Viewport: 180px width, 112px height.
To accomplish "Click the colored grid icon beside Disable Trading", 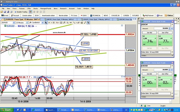I will pyautogui.click(x=31, y=12).
